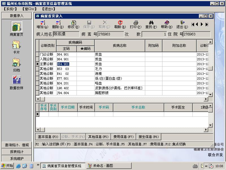The width and height of the screenshot is (226, 170).
Task: Open the 系统Y menu
Action: (x=10, y=9)
